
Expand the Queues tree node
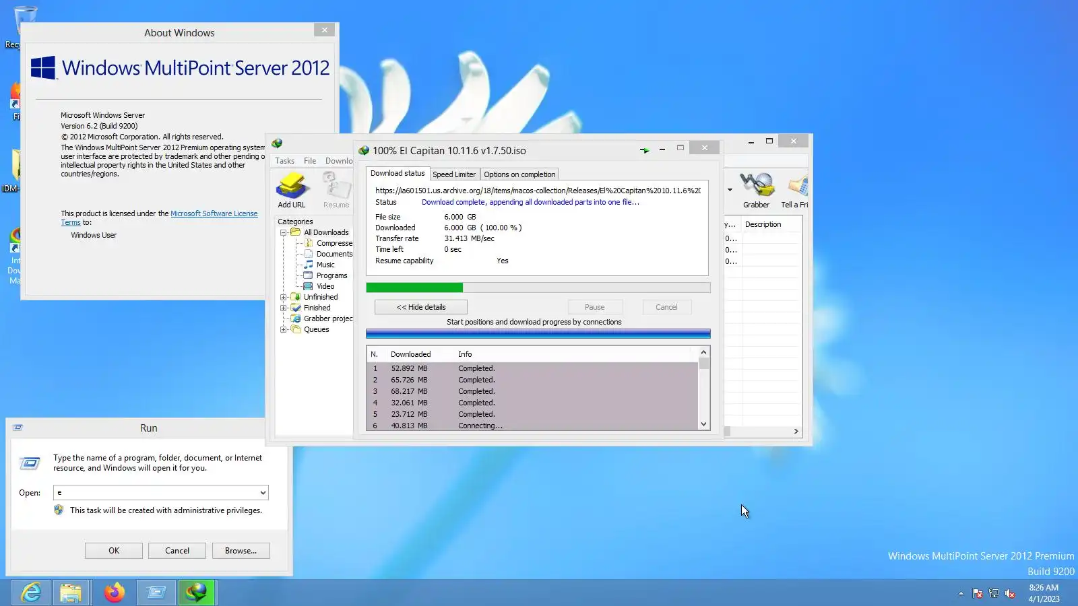284,329
